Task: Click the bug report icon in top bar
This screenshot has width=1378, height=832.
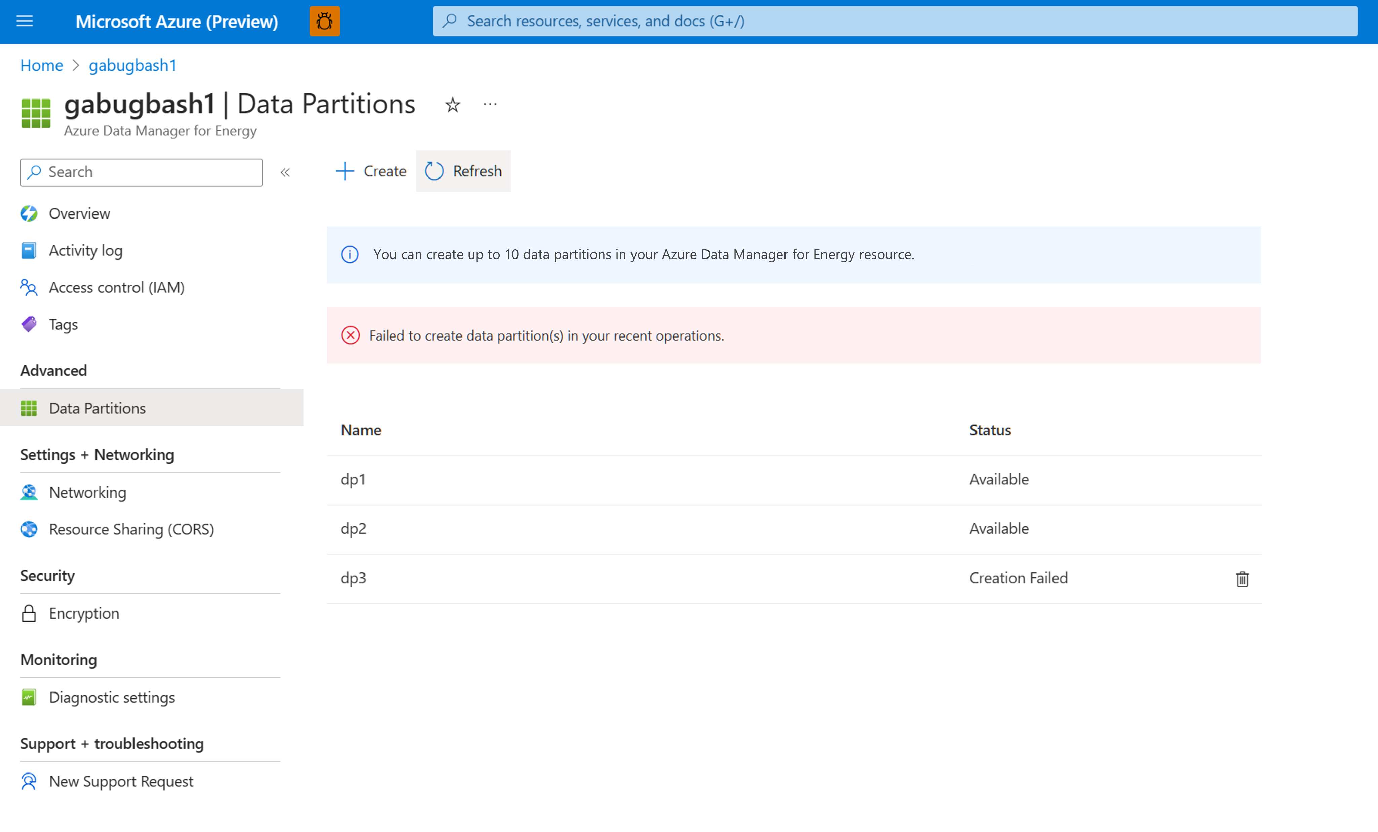Action: coord(324,21)
